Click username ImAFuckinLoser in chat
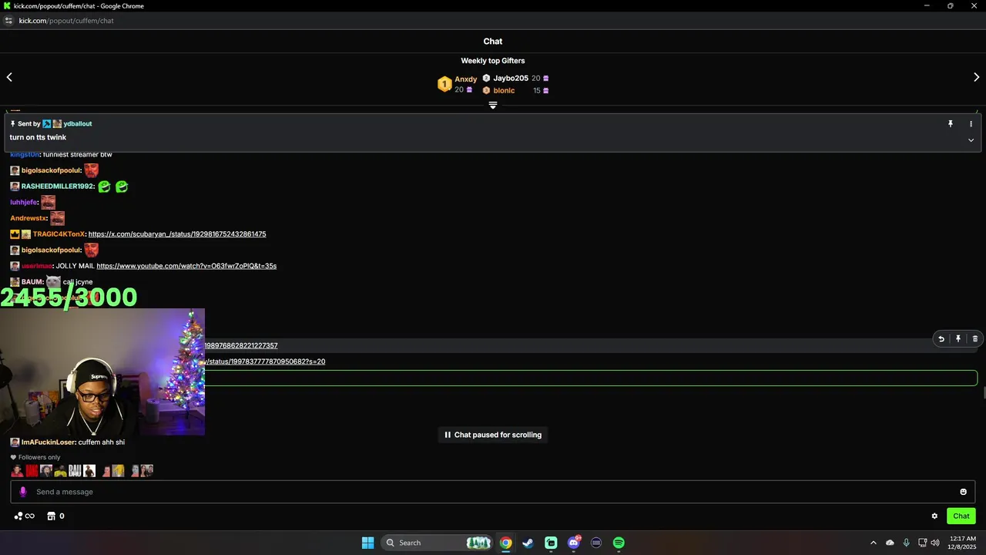This screenshot has height=555, width=986. click(x=48, y=442)
